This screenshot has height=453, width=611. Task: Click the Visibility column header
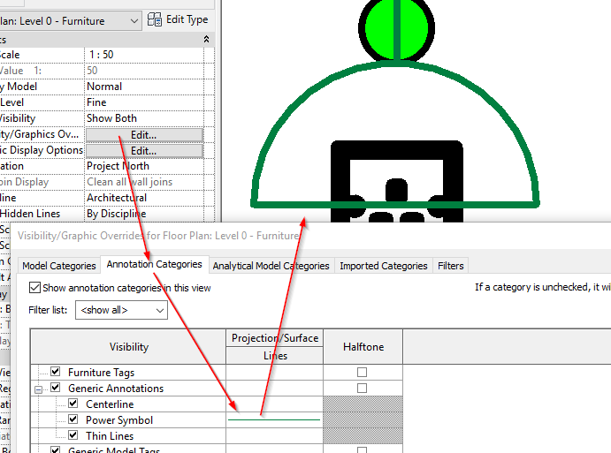point(128,347)
